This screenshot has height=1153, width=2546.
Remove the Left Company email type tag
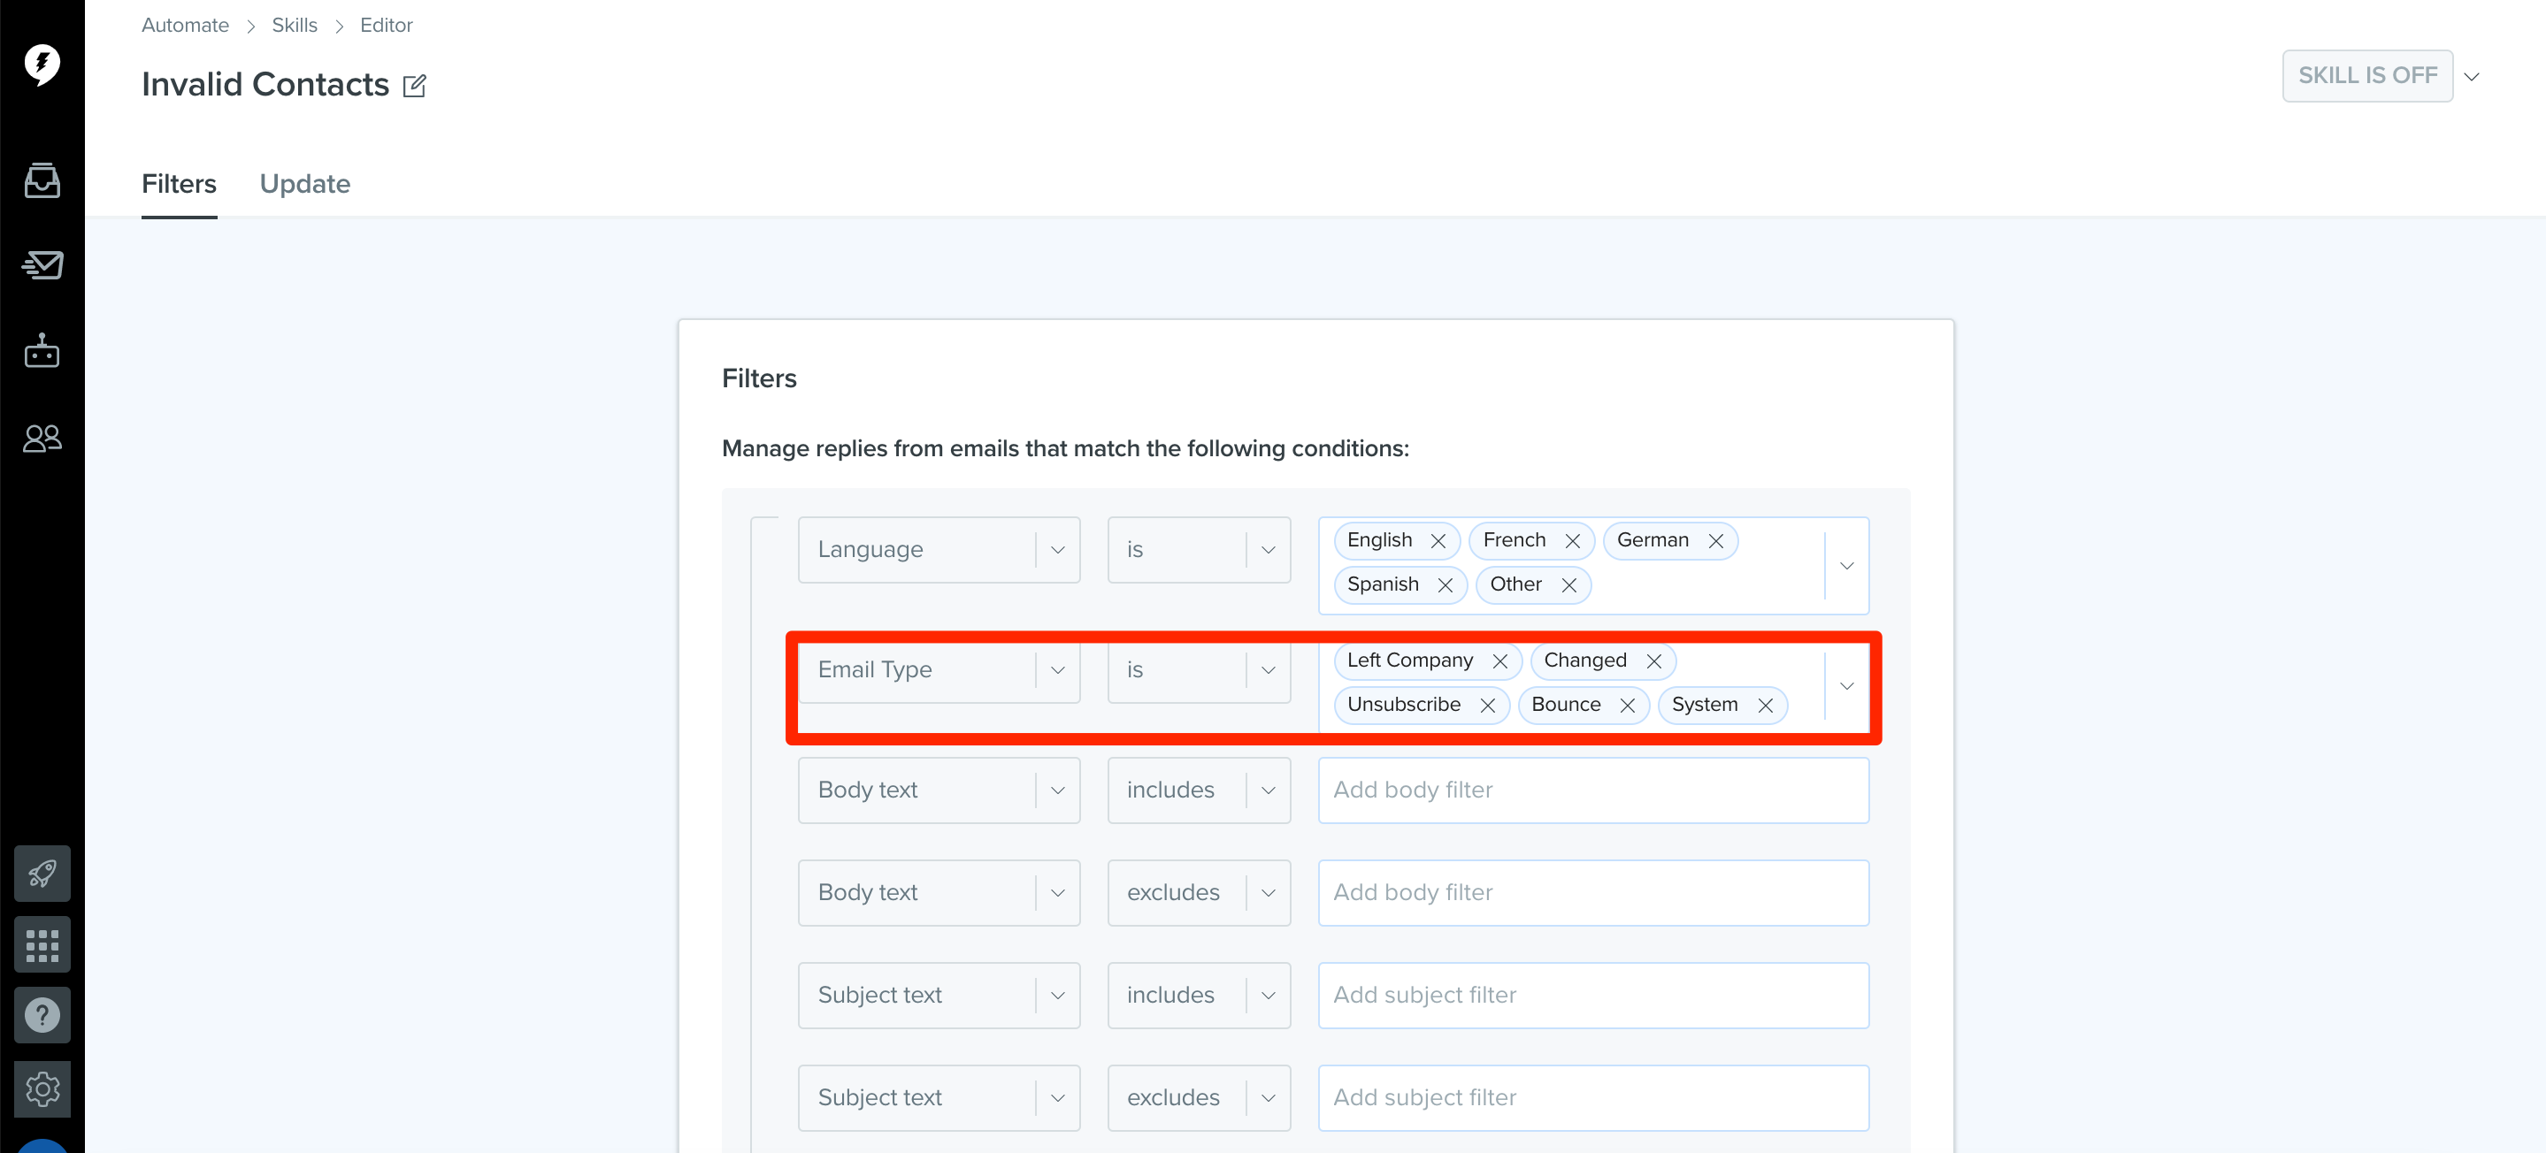pos(1499,662)
